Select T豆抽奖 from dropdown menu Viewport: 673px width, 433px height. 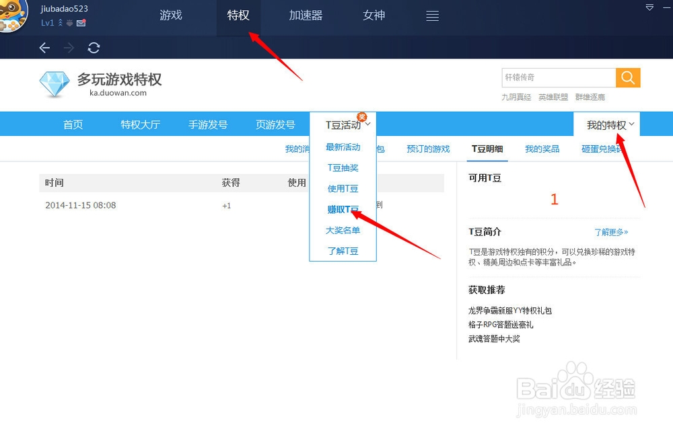(x=343, y=167)
